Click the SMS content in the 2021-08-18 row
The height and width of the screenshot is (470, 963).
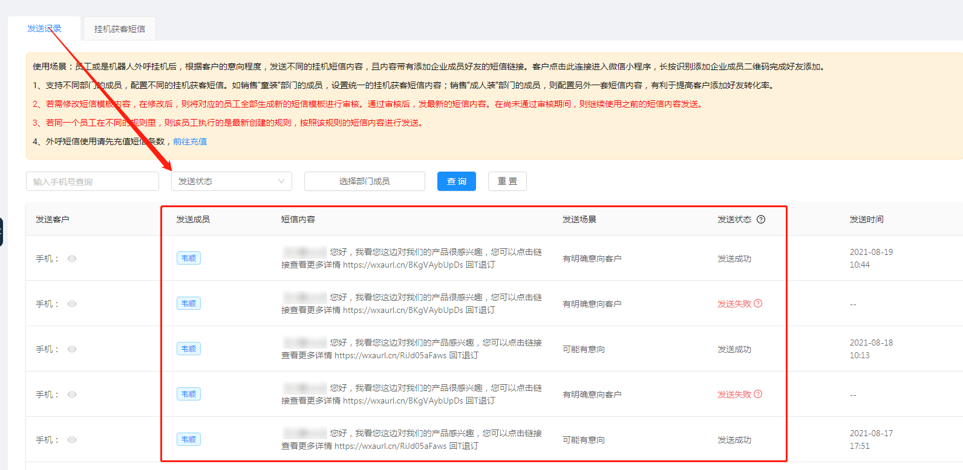point(411,349)
